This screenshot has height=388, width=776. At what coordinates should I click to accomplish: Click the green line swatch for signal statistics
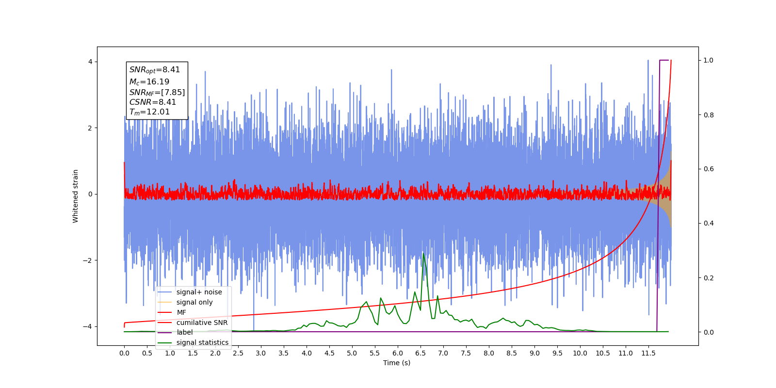pos(165,342)
